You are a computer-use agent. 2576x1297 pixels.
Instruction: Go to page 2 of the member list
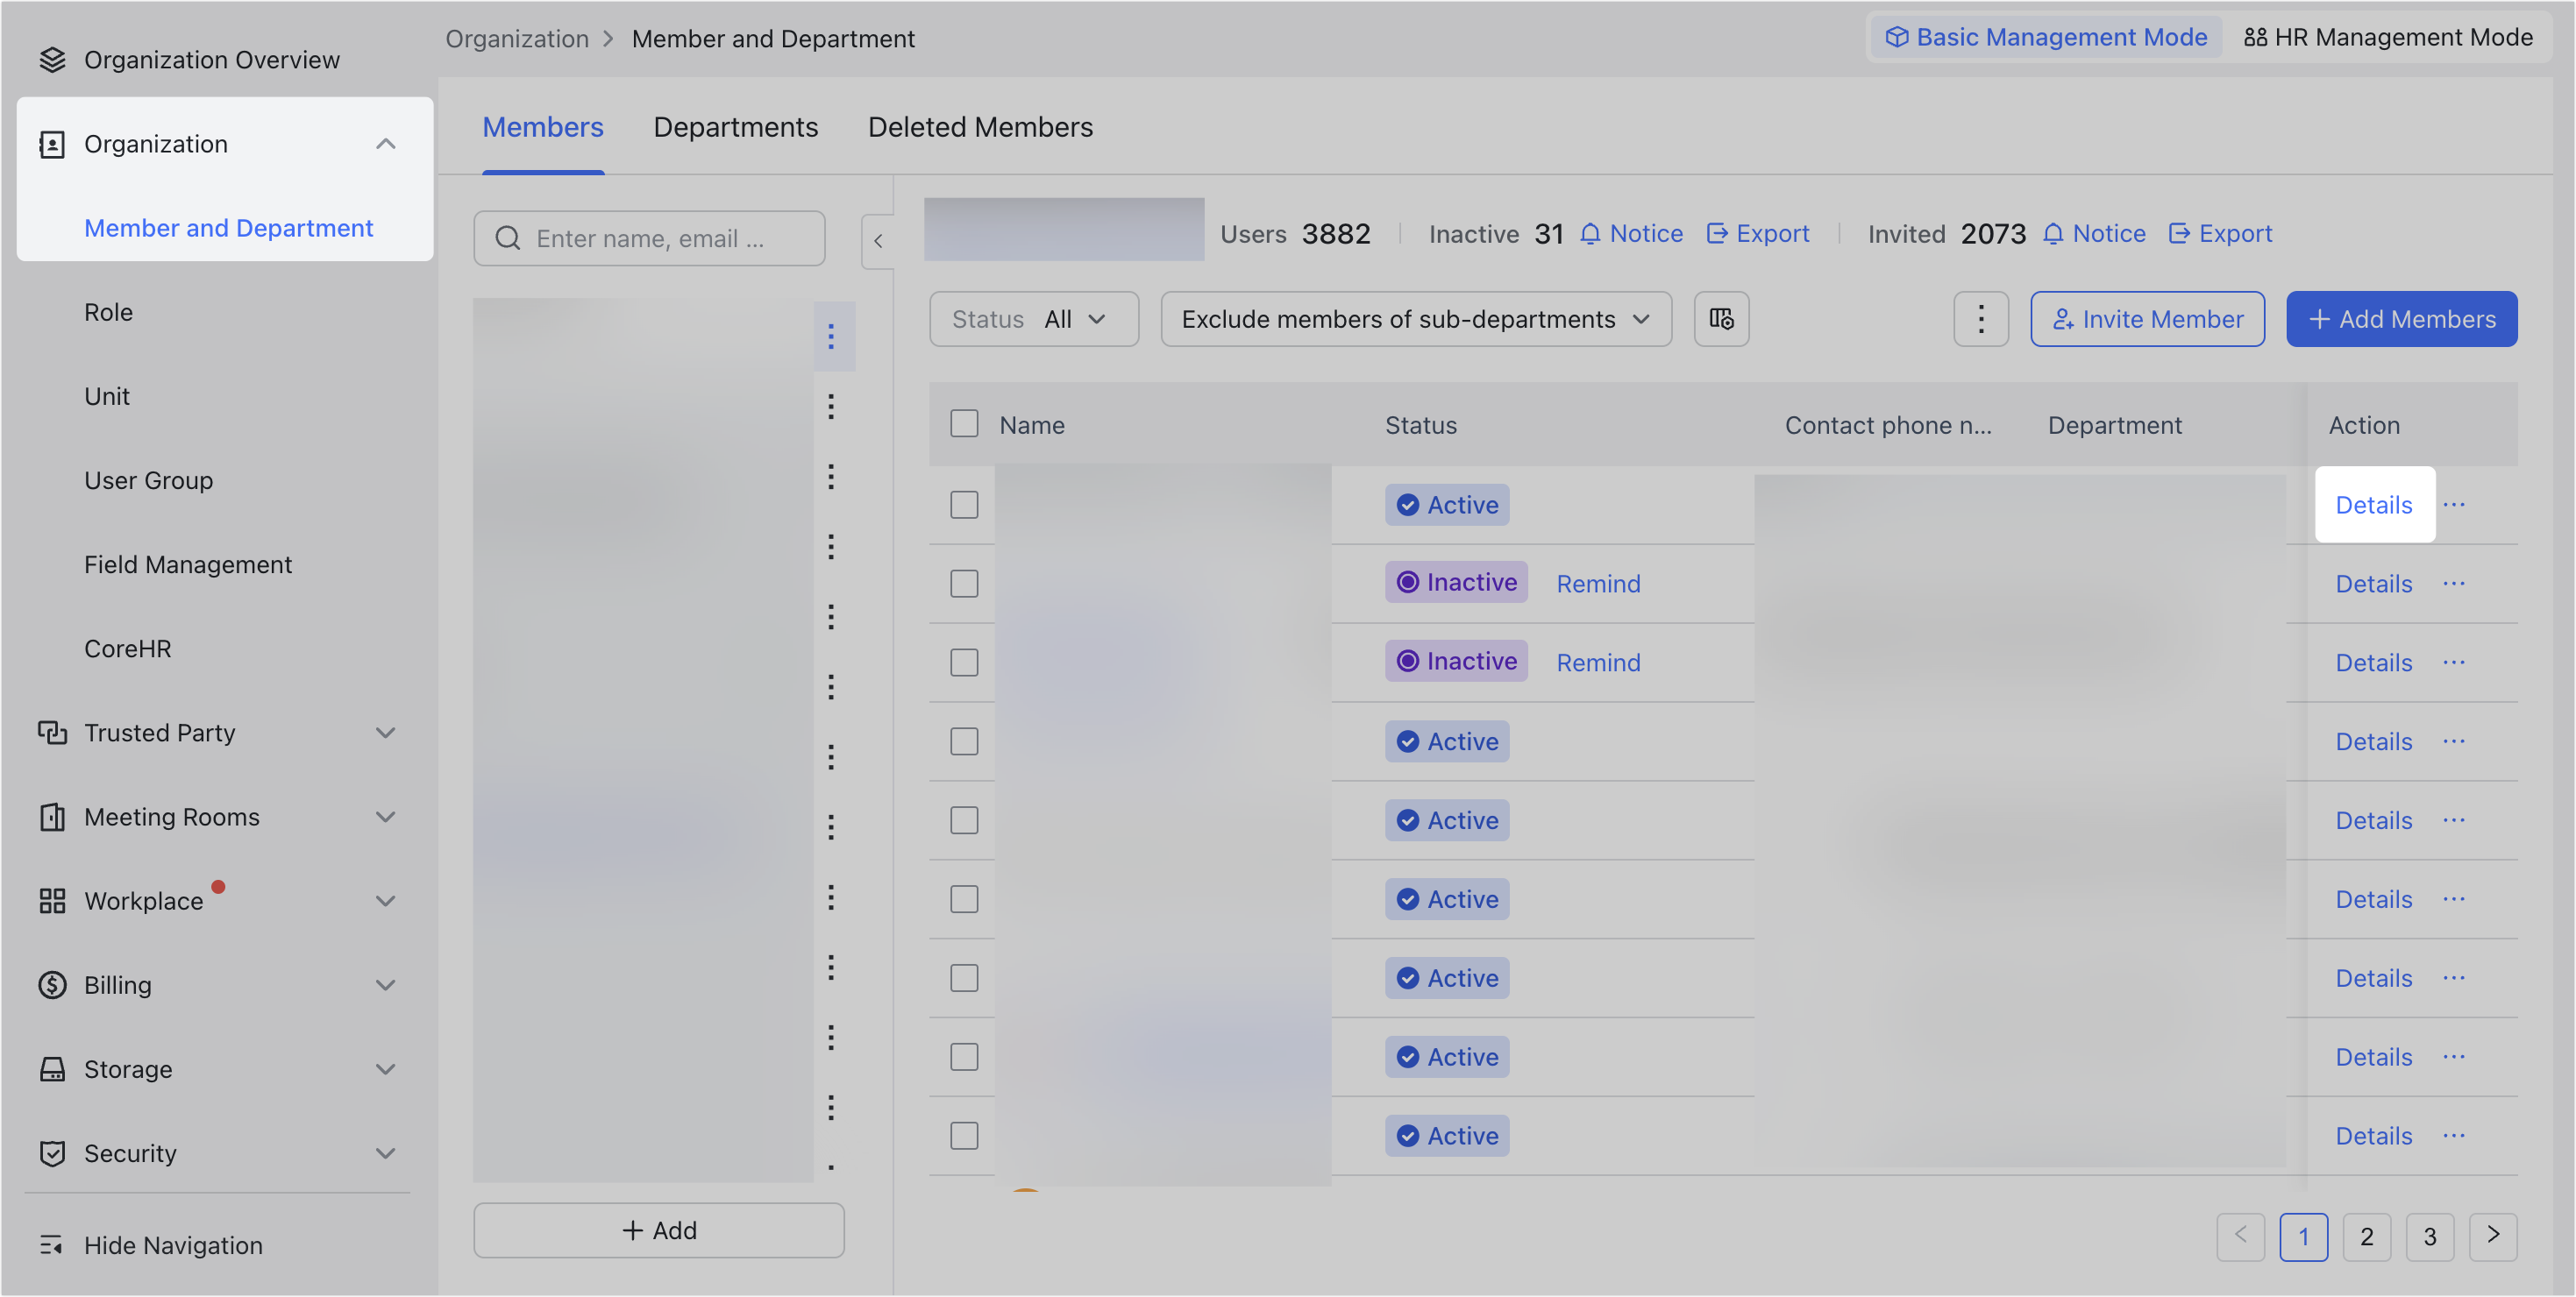coord(2367,1236)
